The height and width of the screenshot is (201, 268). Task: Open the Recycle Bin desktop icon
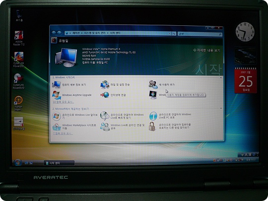19,15
